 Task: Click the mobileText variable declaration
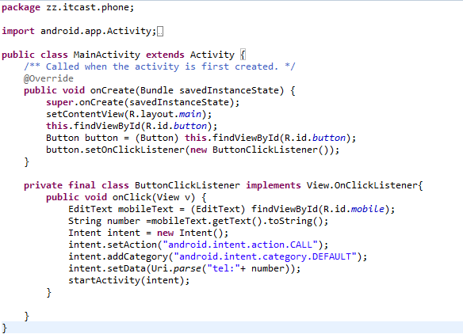pos(146,209)
